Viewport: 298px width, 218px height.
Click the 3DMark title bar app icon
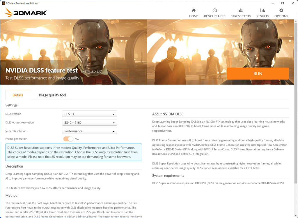pyautogui.click(x=3, y=3)
